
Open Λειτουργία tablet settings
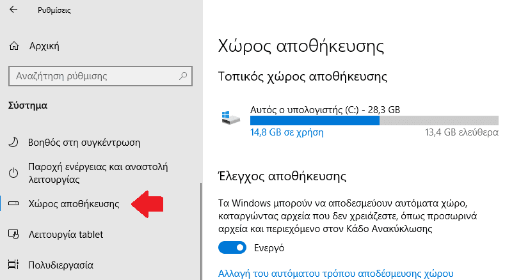click(66, 235)
